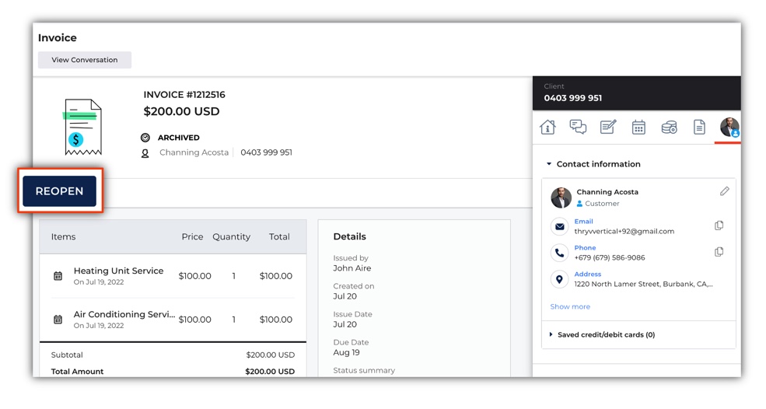Click Show more under contact details
The image size is (766, 409).
[570, 306]
